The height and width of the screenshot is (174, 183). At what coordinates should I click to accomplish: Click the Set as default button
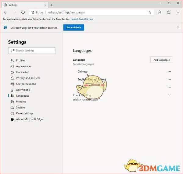point(74,27)
